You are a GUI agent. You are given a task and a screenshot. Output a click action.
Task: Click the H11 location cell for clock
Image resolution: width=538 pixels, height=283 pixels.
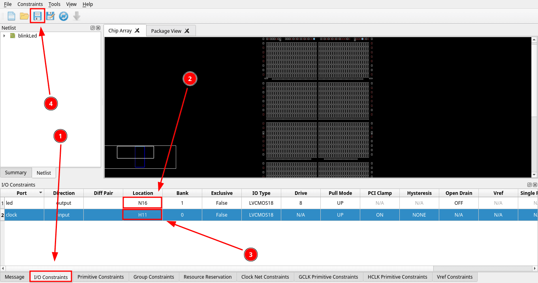(143, 215)
